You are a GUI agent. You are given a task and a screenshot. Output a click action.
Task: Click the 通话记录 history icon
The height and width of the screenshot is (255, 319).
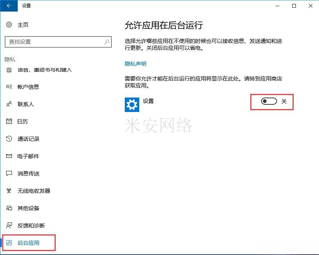[x=9, y=139]
